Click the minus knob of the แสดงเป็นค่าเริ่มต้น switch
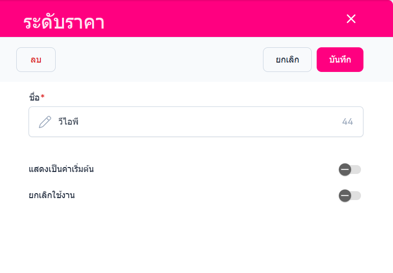393x273 pixels. click(345, 170)
